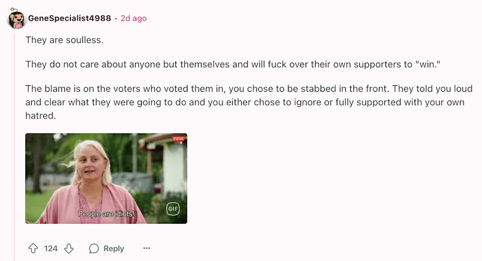Image resolution: width=482 pixels, height=261 pixels.
Task: Visit the GeneSpecialist4988 username profile
Action: coord(69,18)
